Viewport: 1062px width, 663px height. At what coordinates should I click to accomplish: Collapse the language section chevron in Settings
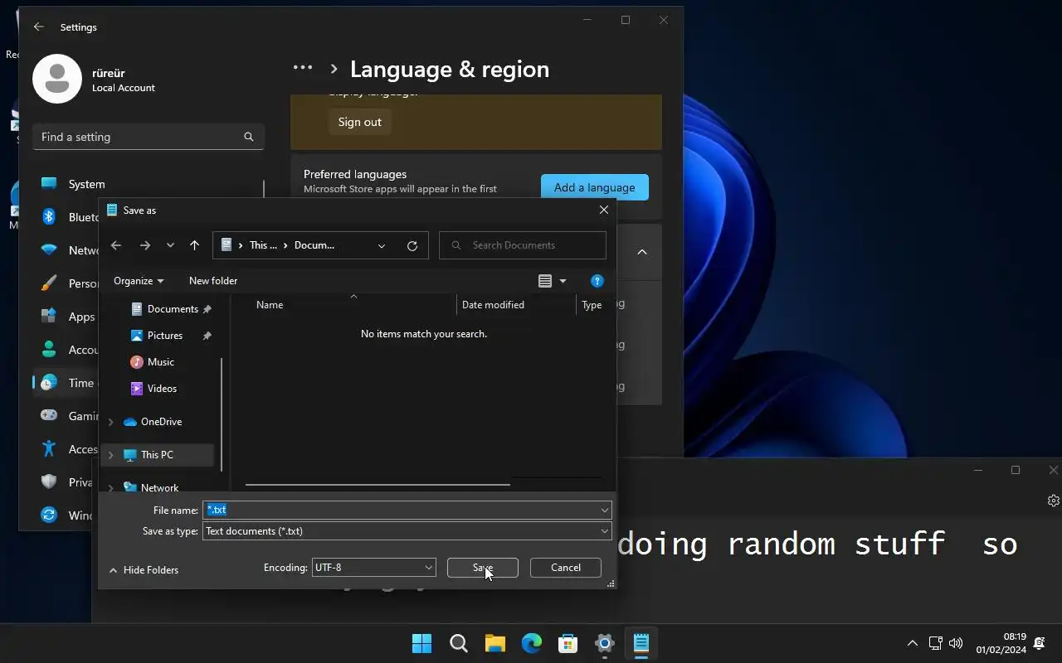pos(642,252)
